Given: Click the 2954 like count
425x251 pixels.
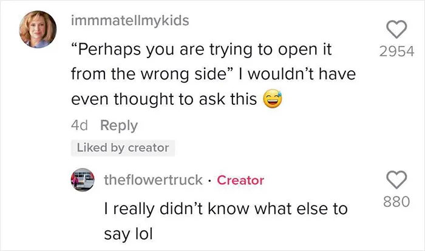Looking at the screenshot, I should coord(396,51).
